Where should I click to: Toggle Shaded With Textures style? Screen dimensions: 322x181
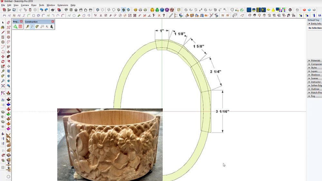tap(124, 10)
